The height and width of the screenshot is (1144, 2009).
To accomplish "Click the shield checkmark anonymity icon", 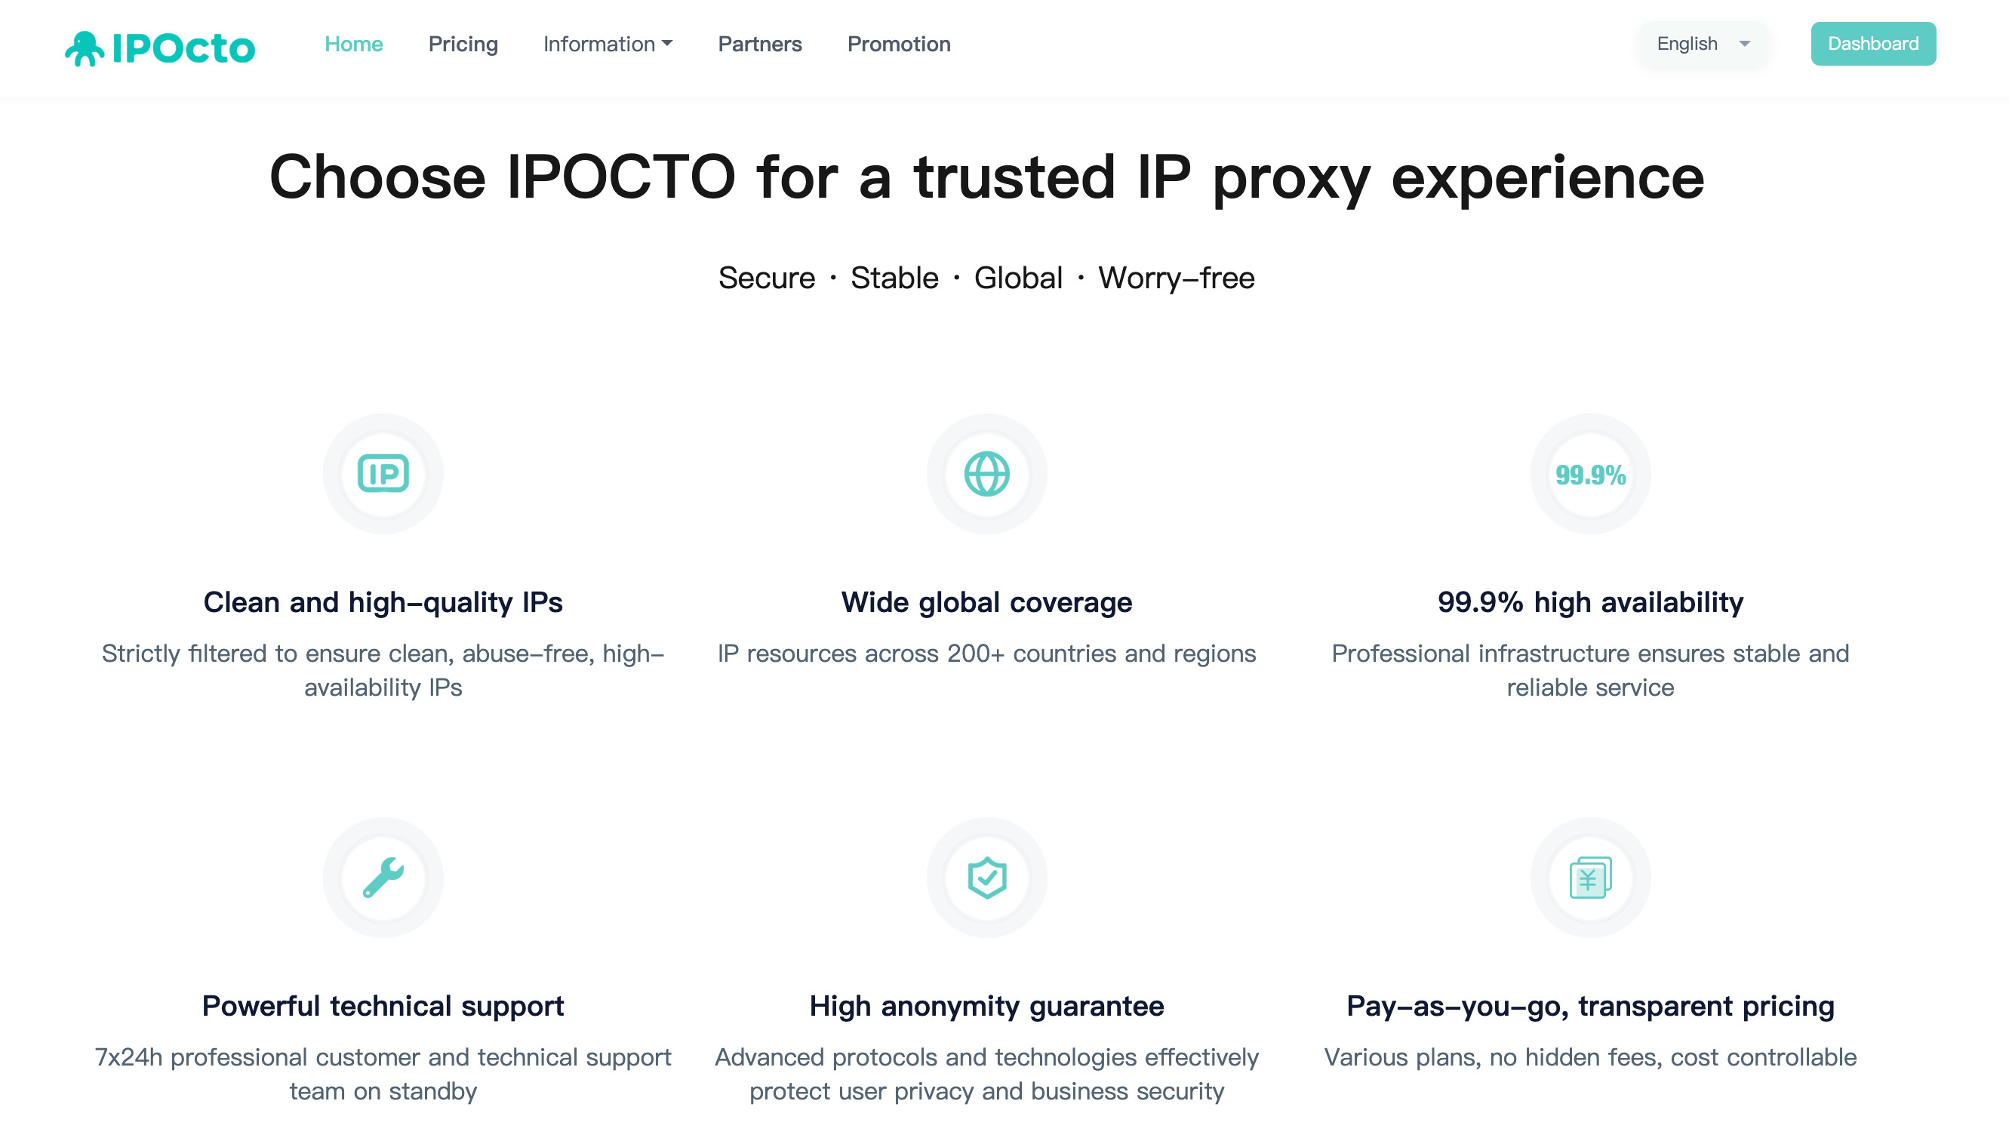I will pos(986,877).
